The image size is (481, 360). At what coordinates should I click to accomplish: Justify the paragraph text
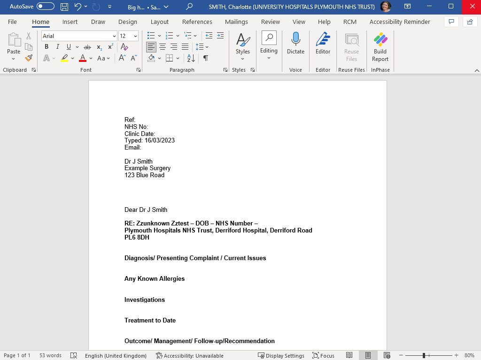(185, 47)
